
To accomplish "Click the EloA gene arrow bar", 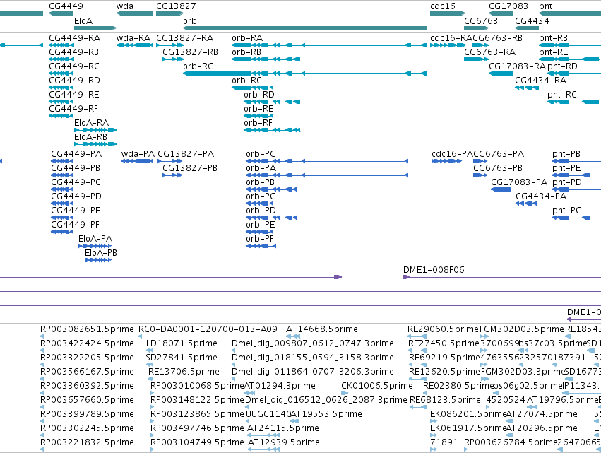I will (x=95, y=28).
